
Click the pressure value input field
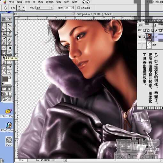pos(67,8)
